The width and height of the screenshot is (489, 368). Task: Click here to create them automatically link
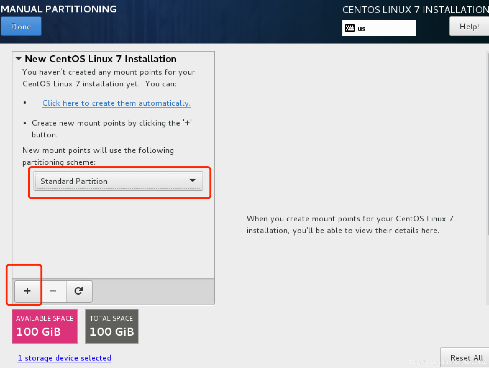[117, 103]
